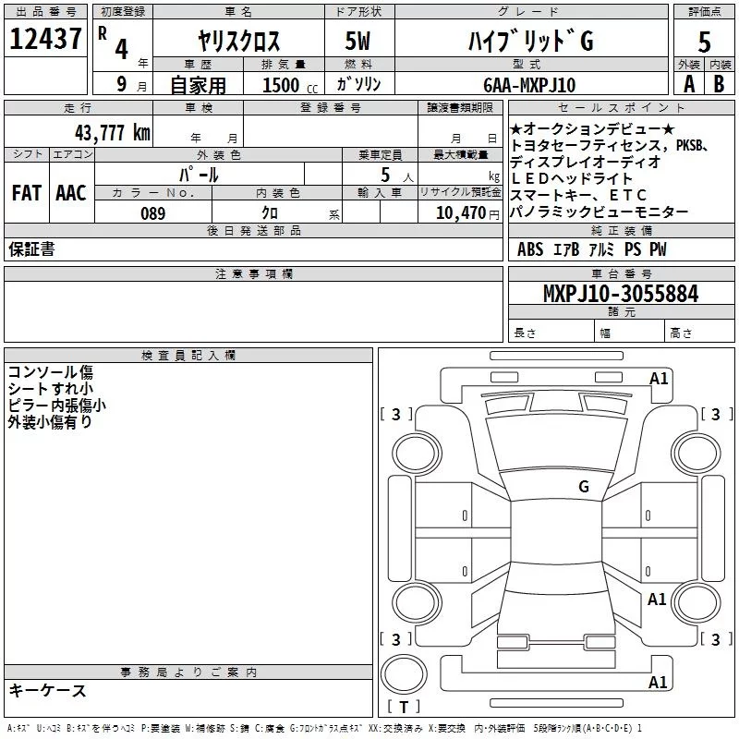Select interior rating B
The width and height of the screenshot is (739, 739).
click(x=719, y=84)
